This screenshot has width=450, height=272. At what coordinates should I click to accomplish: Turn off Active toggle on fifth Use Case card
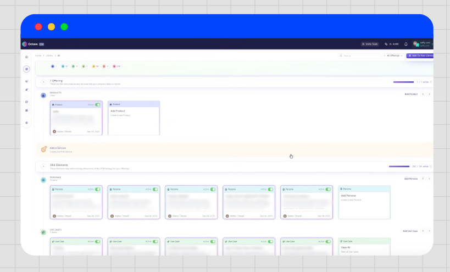pos(328,242)
